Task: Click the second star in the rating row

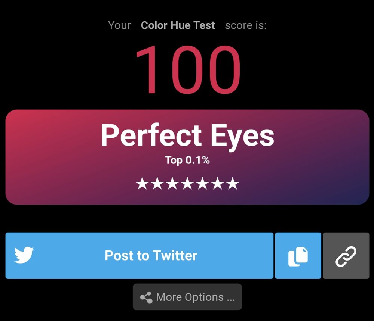Action: (157, 184)
